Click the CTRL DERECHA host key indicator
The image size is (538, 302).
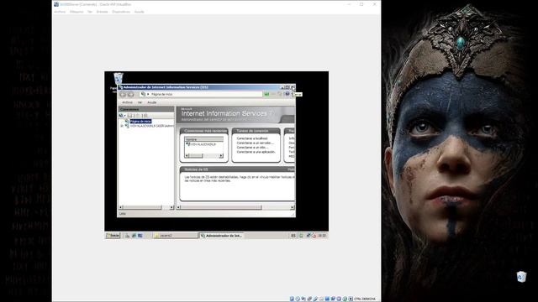pyautogui.click(x=365, y=299)
